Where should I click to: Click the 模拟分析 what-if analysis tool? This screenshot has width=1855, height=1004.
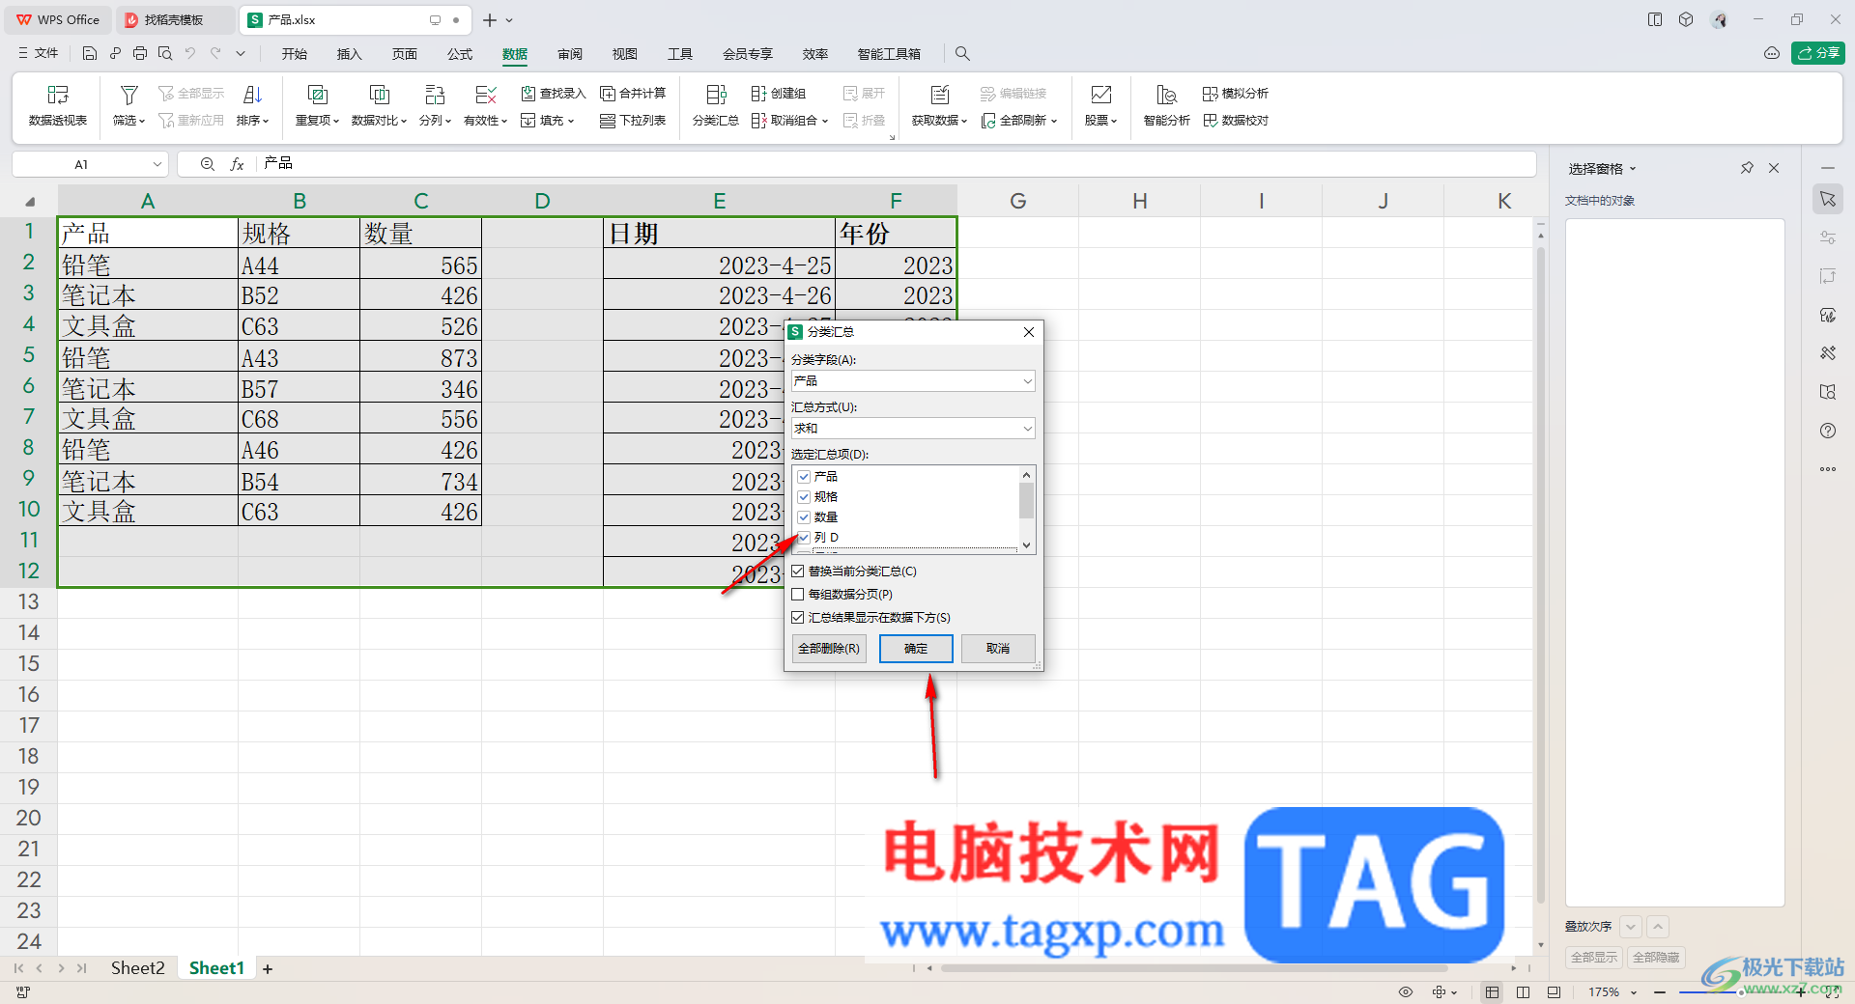pos(1236,94)
